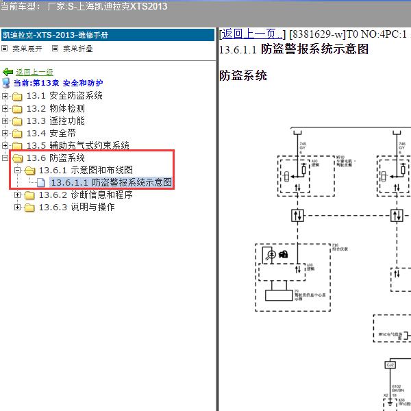The height and width of the screenshot is (411, 411).
Task: Click 菜单折叠 text to collapse menu
Action: click(78, 49)
